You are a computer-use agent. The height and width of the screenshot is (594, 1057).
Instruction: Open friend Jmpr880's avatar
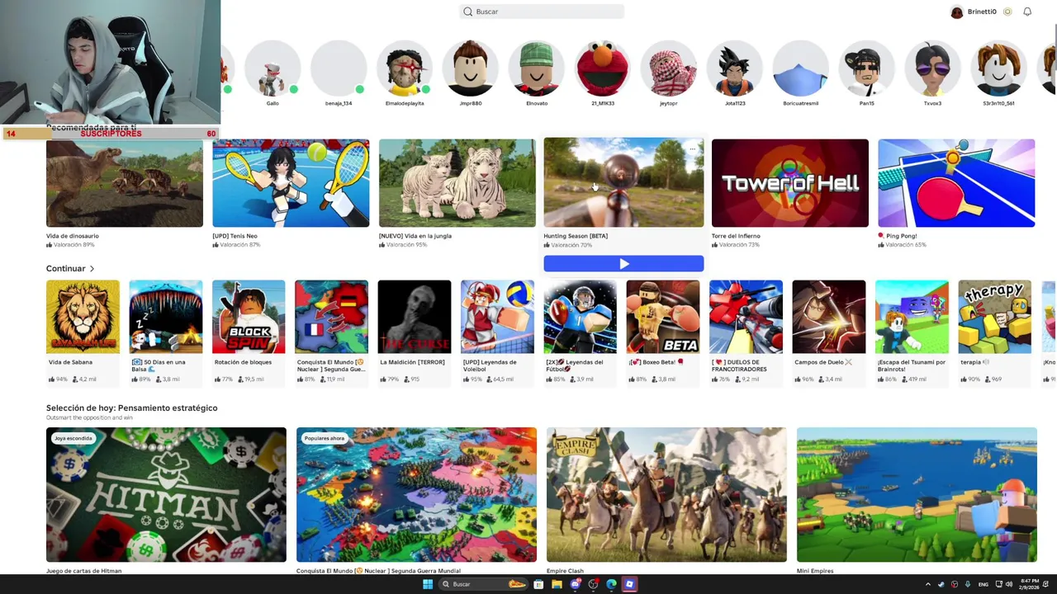471,68
